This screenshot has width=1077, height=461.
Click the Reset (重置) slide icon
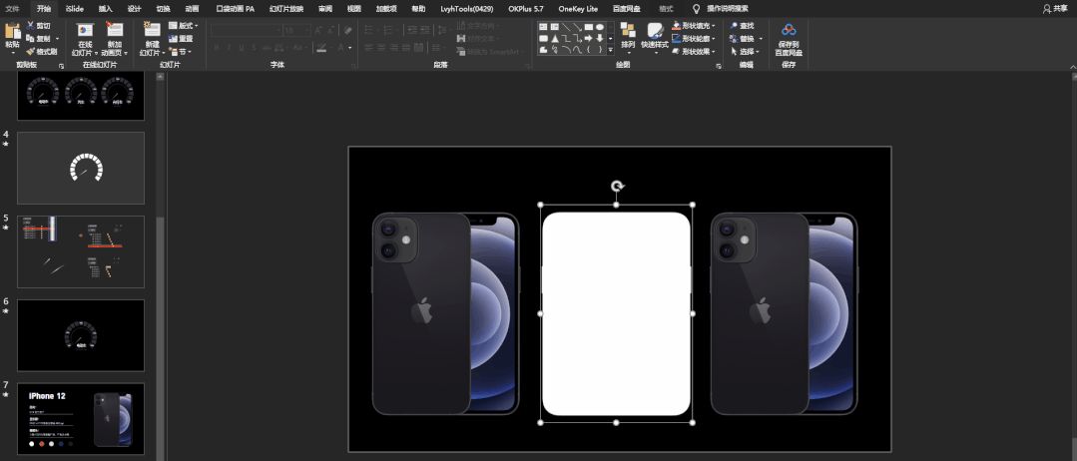pos(174,39)
